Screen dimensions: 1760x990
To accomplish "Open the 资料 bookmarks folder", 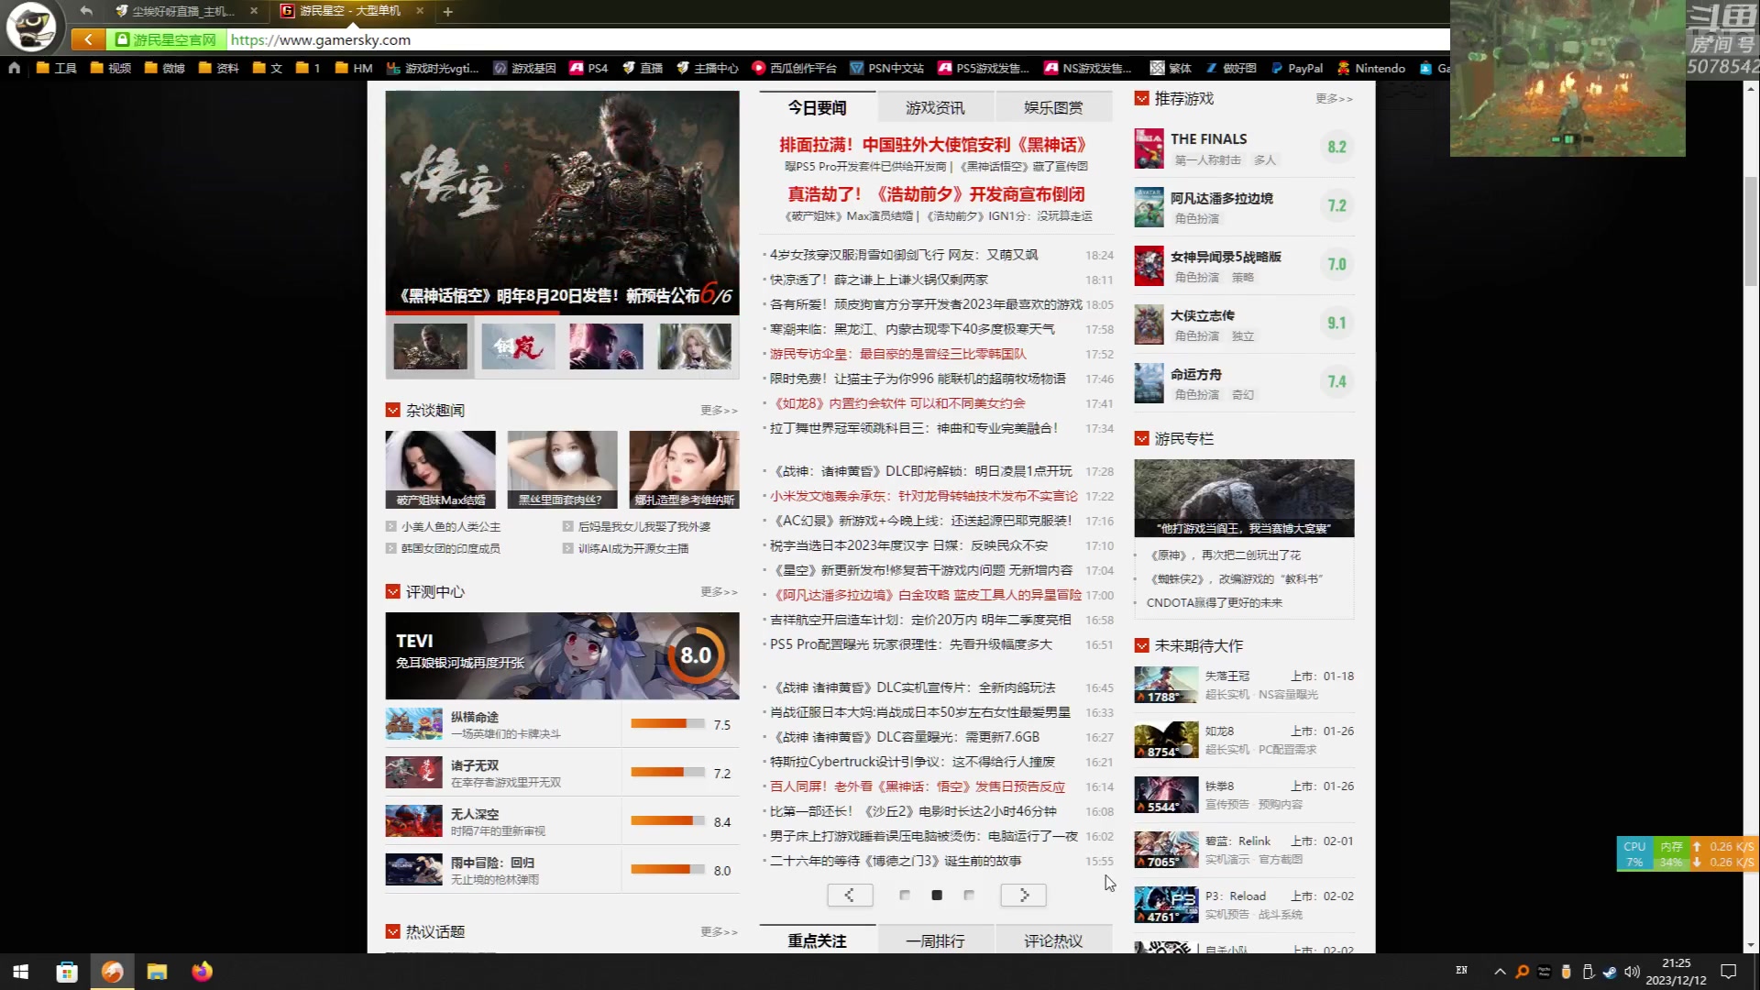I will point(218,68).
